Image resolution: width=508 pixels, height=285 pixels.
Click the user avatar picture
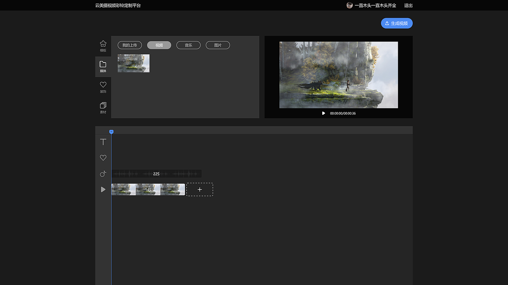click(349, 6)
